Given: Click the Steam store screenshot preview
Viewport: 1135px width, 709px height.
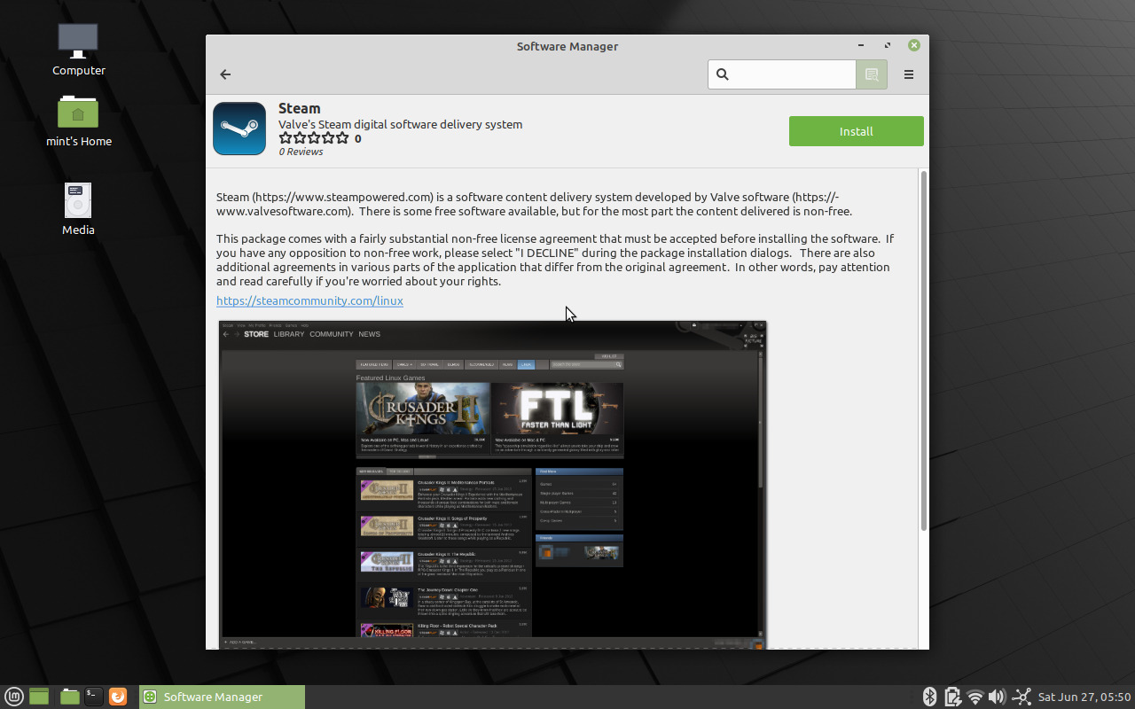Looking at the screenshot, I should click(x=492, y=484).
